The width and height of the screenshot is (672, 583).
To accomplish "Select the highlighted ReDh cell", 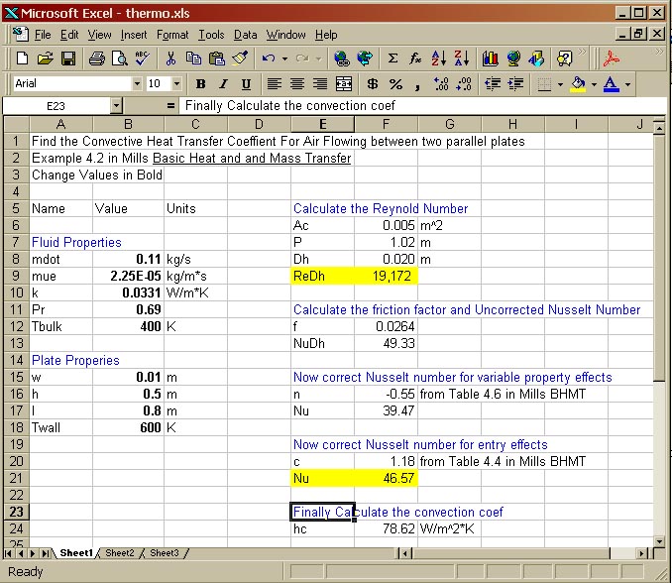I will pos(321,276).
